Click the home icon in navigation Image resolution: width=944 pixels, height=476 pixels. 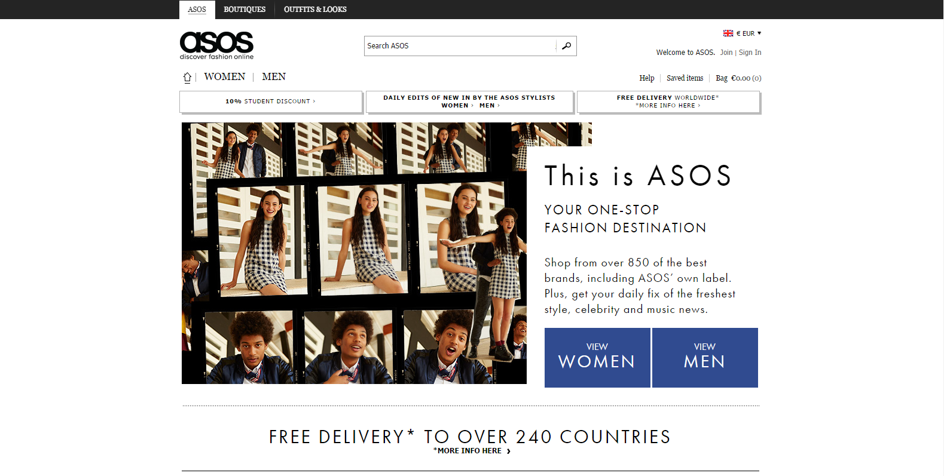click(187, 77)
